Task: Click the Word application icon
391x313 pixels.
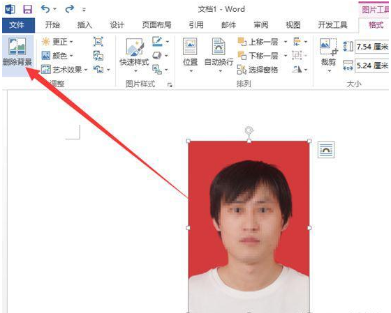Action: click(10, 10)
